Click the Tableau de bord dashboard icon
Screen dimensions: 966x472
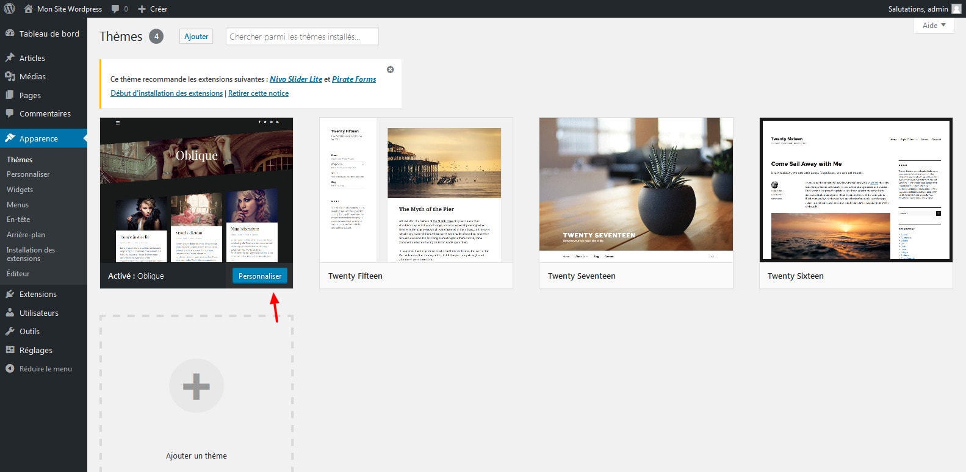pyautogui.click(x=10, y=34)
